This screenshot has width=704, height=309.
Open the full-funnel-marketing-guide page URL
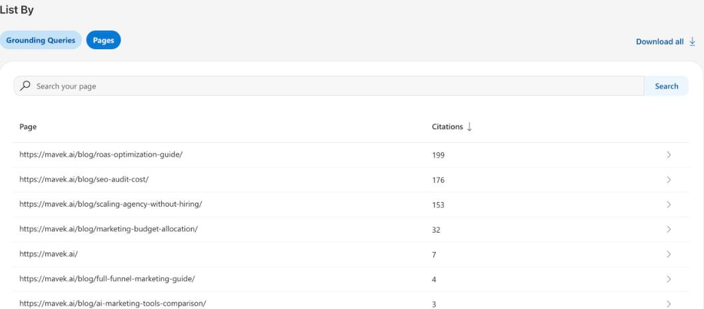pos(107,278)
